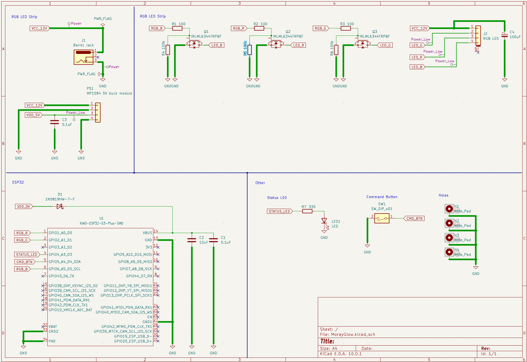This screenshot has width=527, height=362.
Task: Select capacitor C2 10uF symbol
Action: coord(192,240)
